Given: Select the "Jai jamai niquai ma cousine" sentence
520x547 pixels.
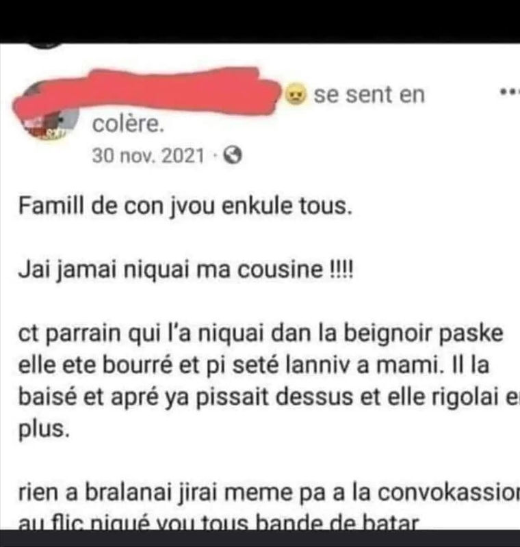Looking at the screenshot, I should pyautogui.click(x=171, y=269).
